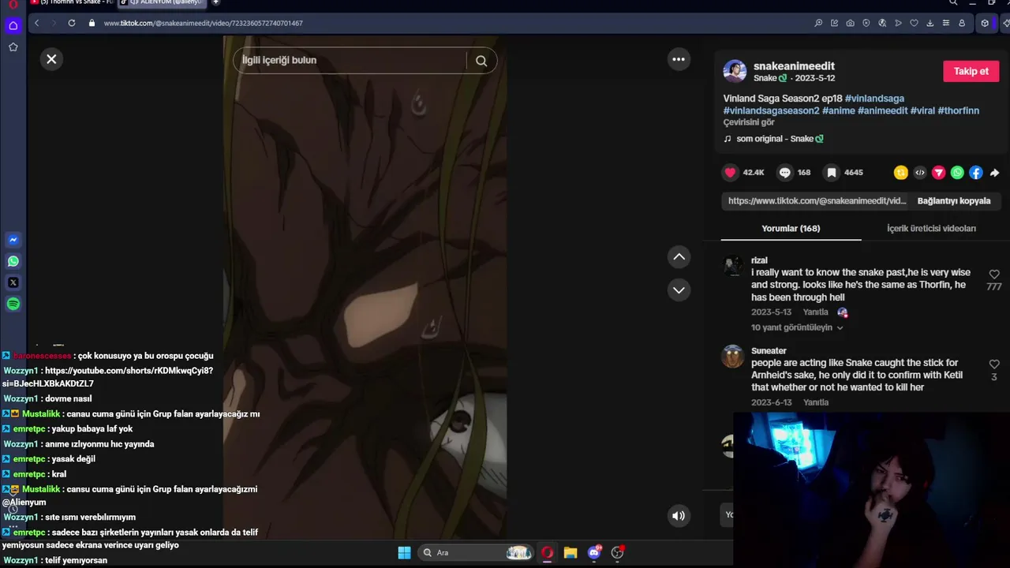
Task: Open the Opera home icon in the sidebar
Action: pyautogui.click(x=13, y=26)
